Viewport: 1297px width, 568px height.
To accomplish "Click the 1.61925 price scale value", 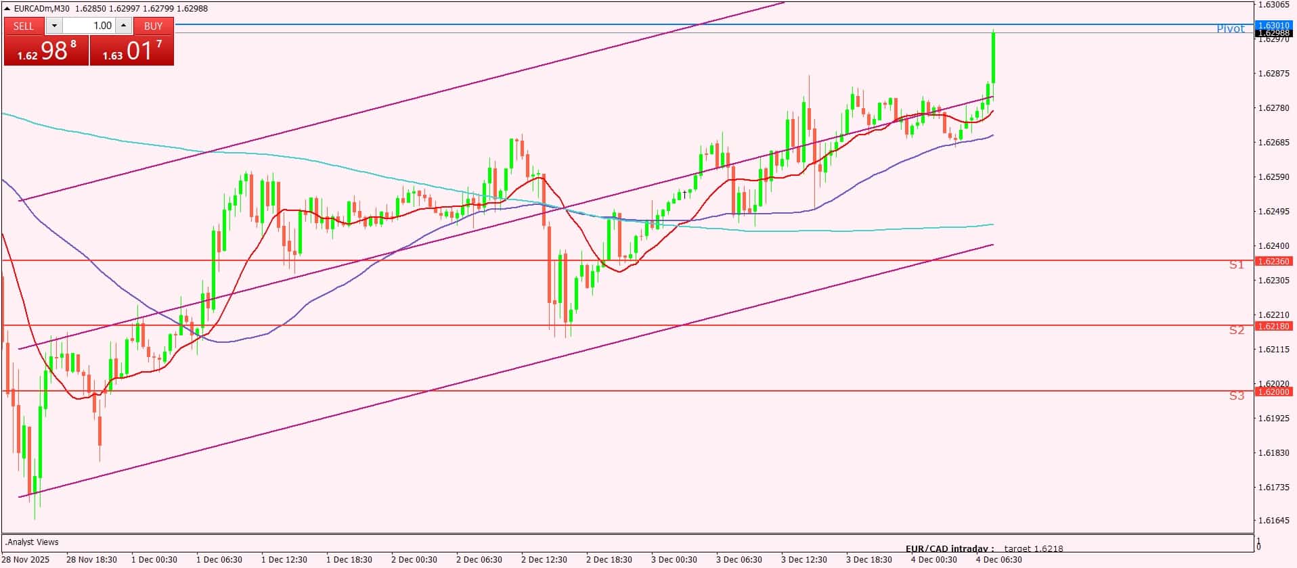I will [x=1273, y=418].
